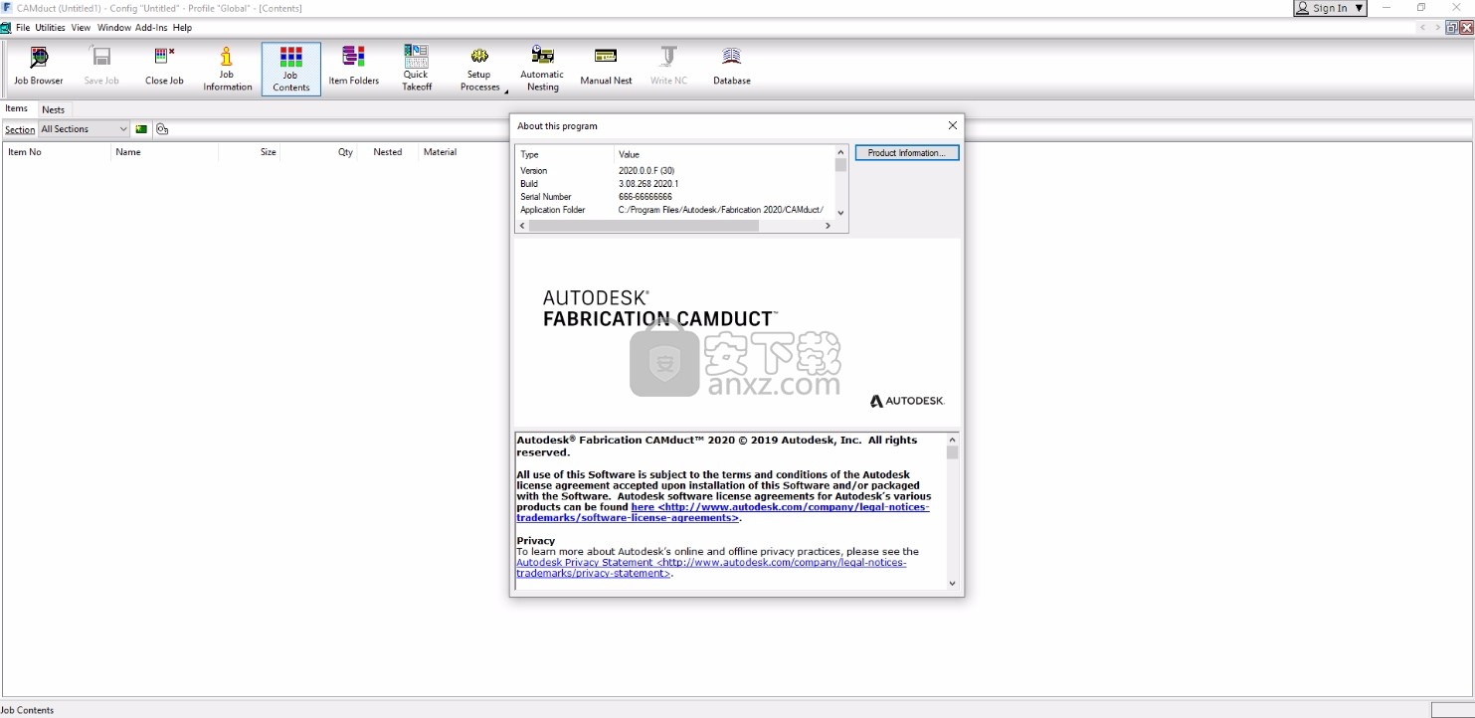
Task: Switch to the Items tab
Action: point(17,108)
